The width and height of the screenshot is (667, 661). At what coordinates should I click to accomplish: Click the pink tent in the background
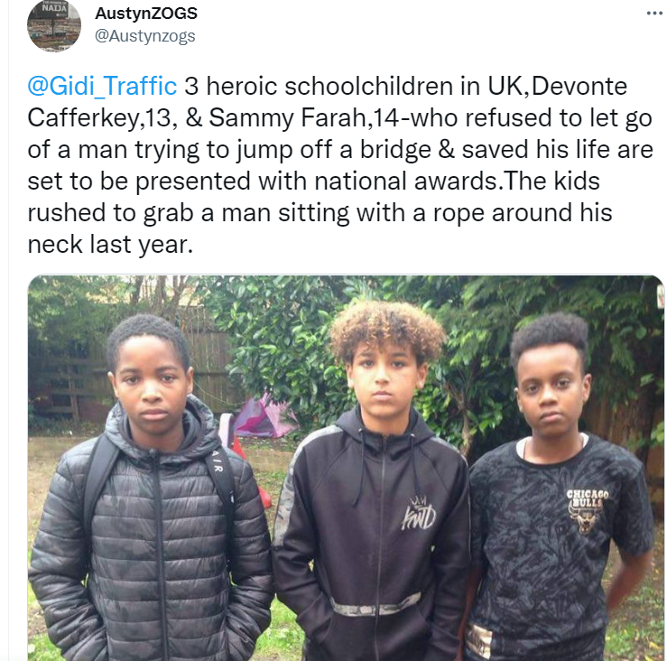coord(262,416)
